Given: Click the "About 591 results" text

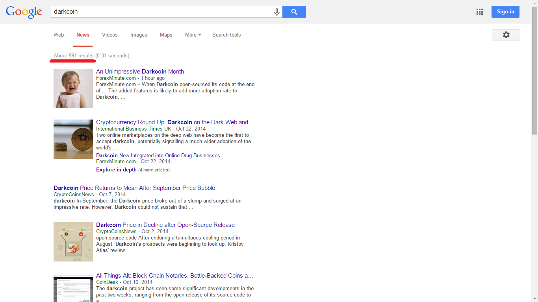Looking at the screenshot, I should coord(74,55).
